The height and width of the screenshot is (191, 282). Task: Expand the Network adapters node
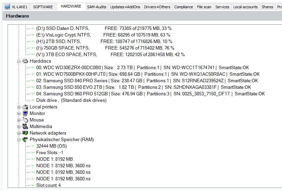pyautogui.click(x=19, y=133)
